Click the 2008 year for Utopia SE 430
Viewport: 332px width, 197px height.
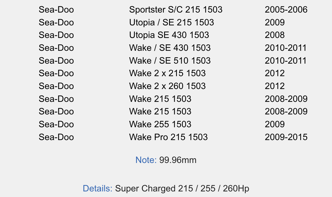coord(275,35)
